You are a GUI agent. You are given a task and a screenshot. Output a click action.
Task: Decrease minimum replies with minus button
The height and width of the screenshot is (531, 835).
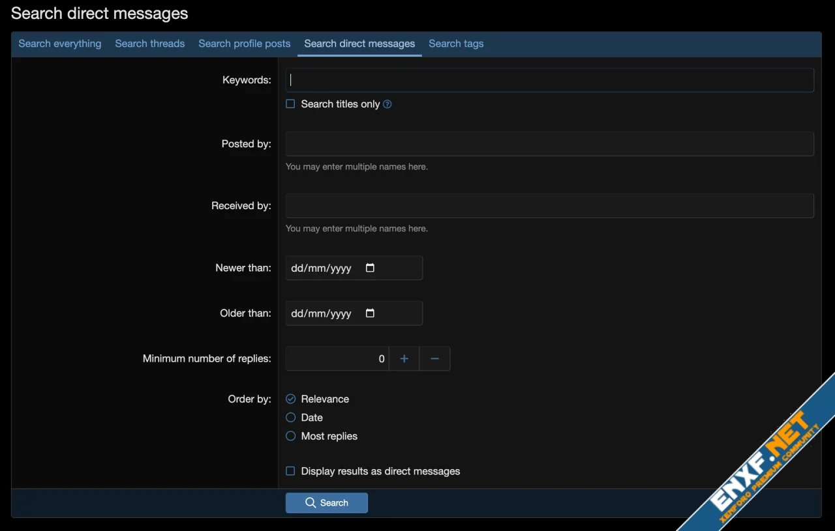pyautogui.click(x=434, y=358)
